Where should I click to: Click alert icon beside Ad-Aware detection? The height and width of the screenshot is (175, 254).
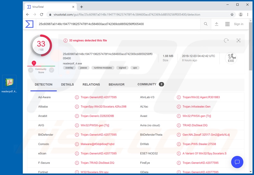point(77,97)
